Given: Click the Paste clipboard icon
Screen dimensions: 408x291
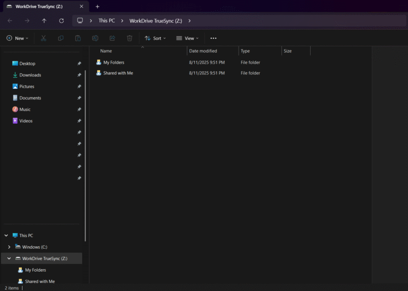Looking at the screenshot, I should (x=78, y=38).
